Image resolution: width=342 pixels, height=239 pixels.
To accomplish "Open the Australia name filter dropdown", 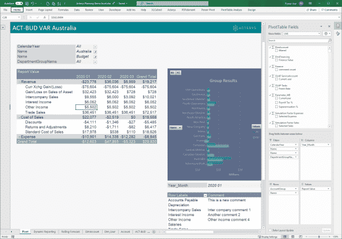I will tap(95, 52).
